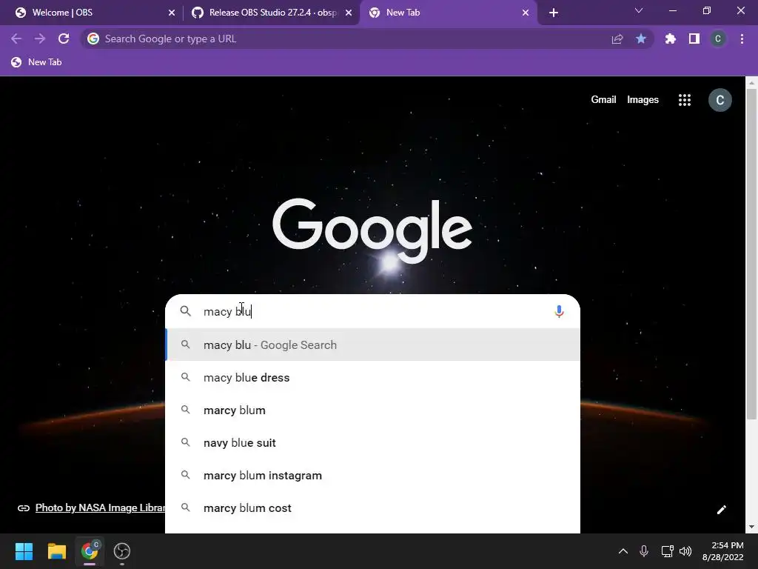Open the volume tray icon

685,551
